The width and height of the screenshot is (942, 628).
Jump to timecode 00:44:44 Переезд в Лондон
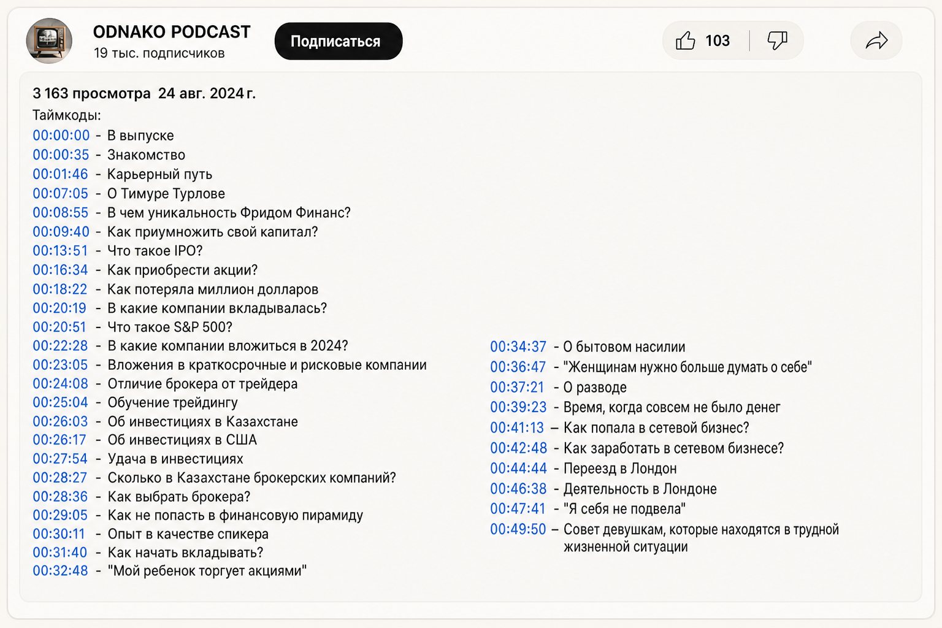point(519,469)
